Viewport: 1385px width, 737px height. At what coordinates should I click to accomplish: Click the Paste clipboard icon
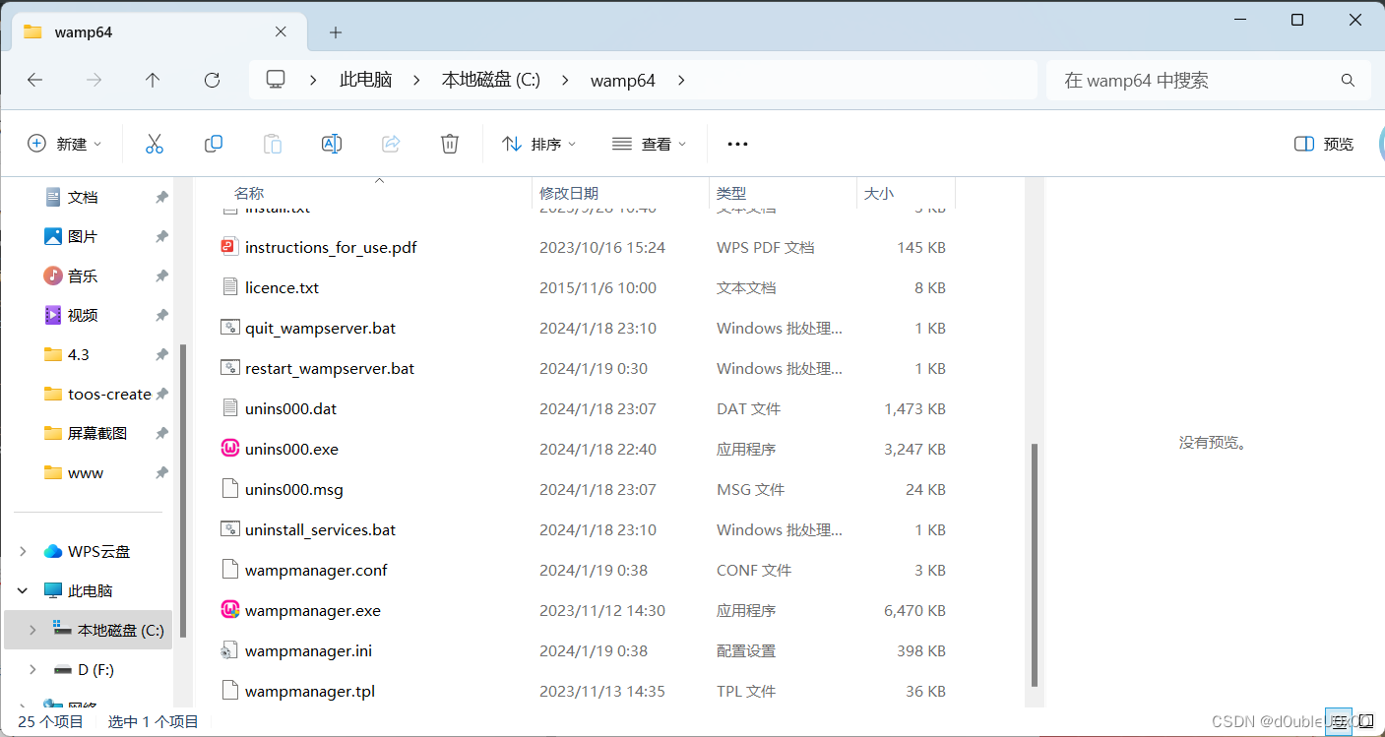pyautogui.click(x=273, y=144)
